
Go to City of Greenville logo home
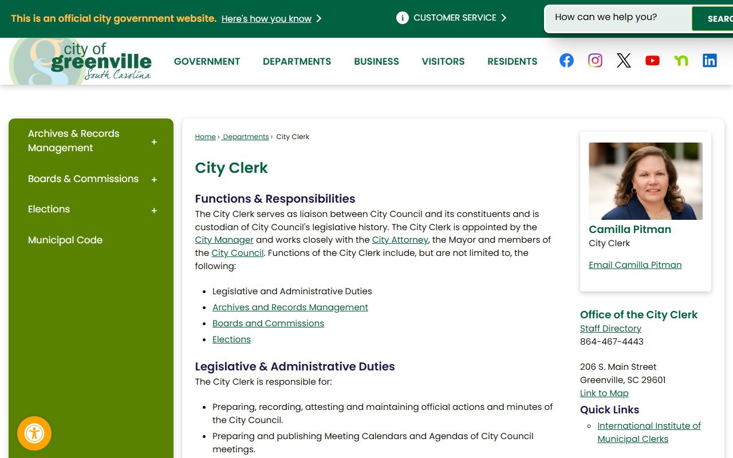point(81,61)
